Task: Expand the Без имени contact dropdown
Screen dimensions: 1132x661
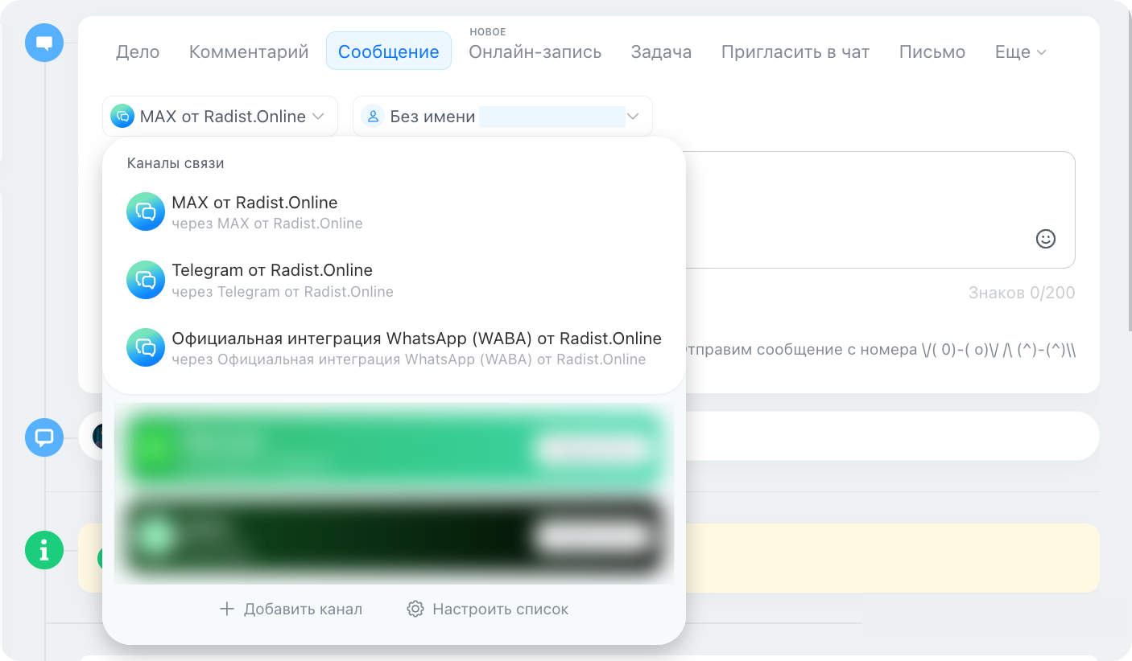Action: click(502, 117)
